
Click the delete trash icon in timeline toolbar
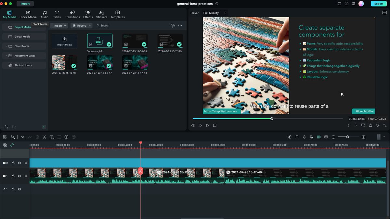[x=37, y=137]
